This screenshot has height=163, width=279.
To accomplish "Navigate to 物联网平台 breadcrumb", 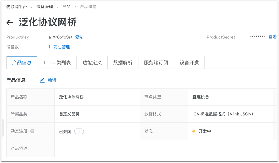I will coord(17,7).
